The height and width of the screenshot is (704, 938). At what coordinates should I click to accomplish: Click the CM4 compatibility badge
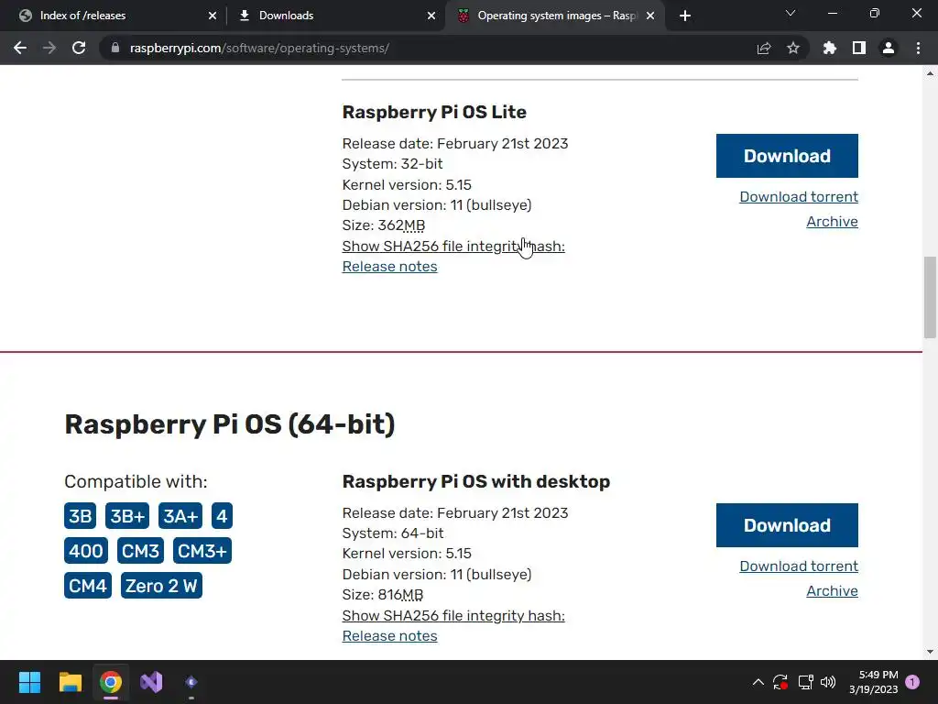[88, 586]
